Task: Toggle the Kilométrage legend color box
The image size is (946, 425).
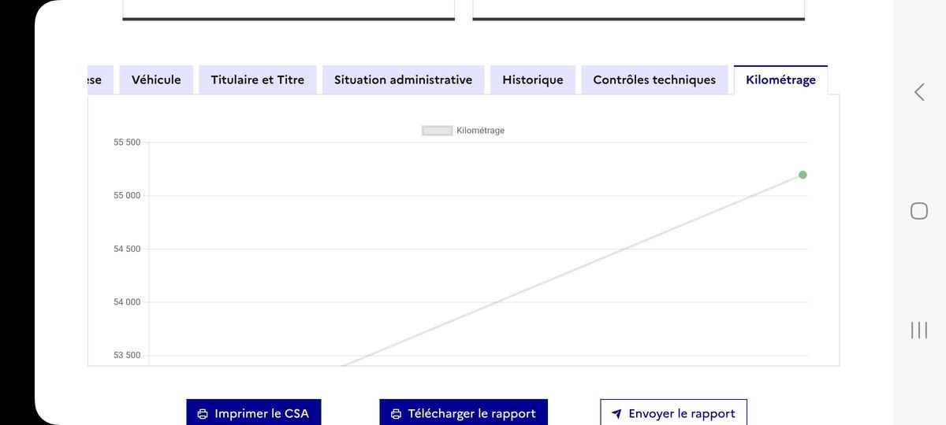Action: [437, 131]
